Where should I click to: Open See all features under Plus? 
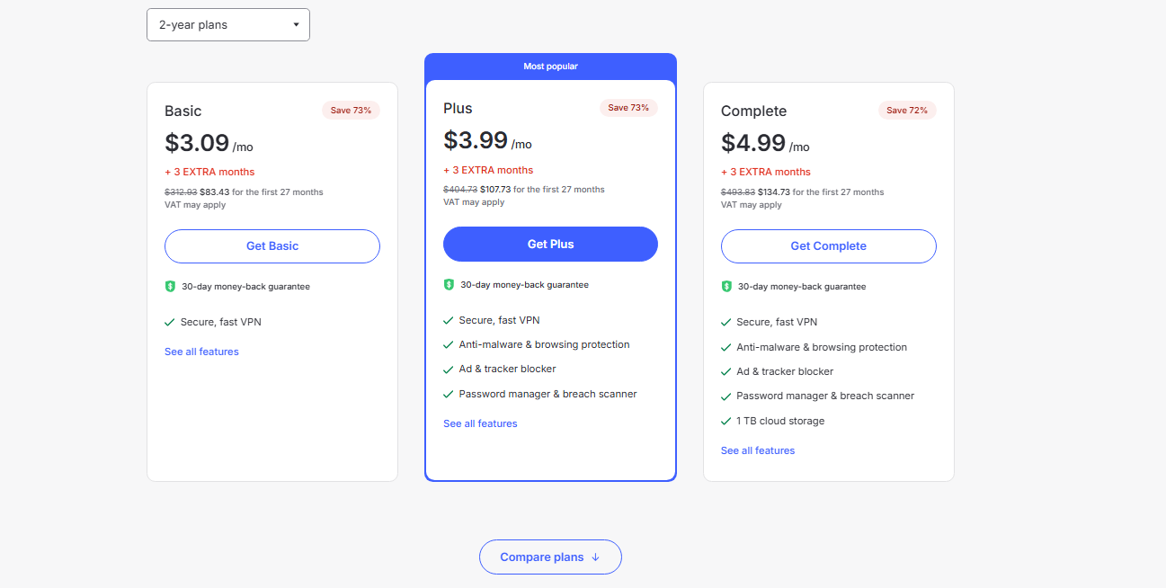coord(480,423)
